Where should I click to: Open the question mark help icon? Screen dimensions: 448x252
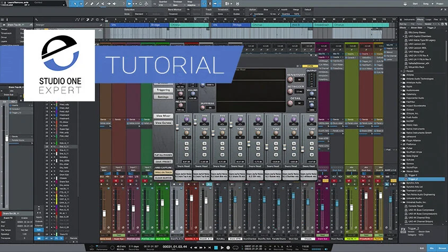pos(124,4)
